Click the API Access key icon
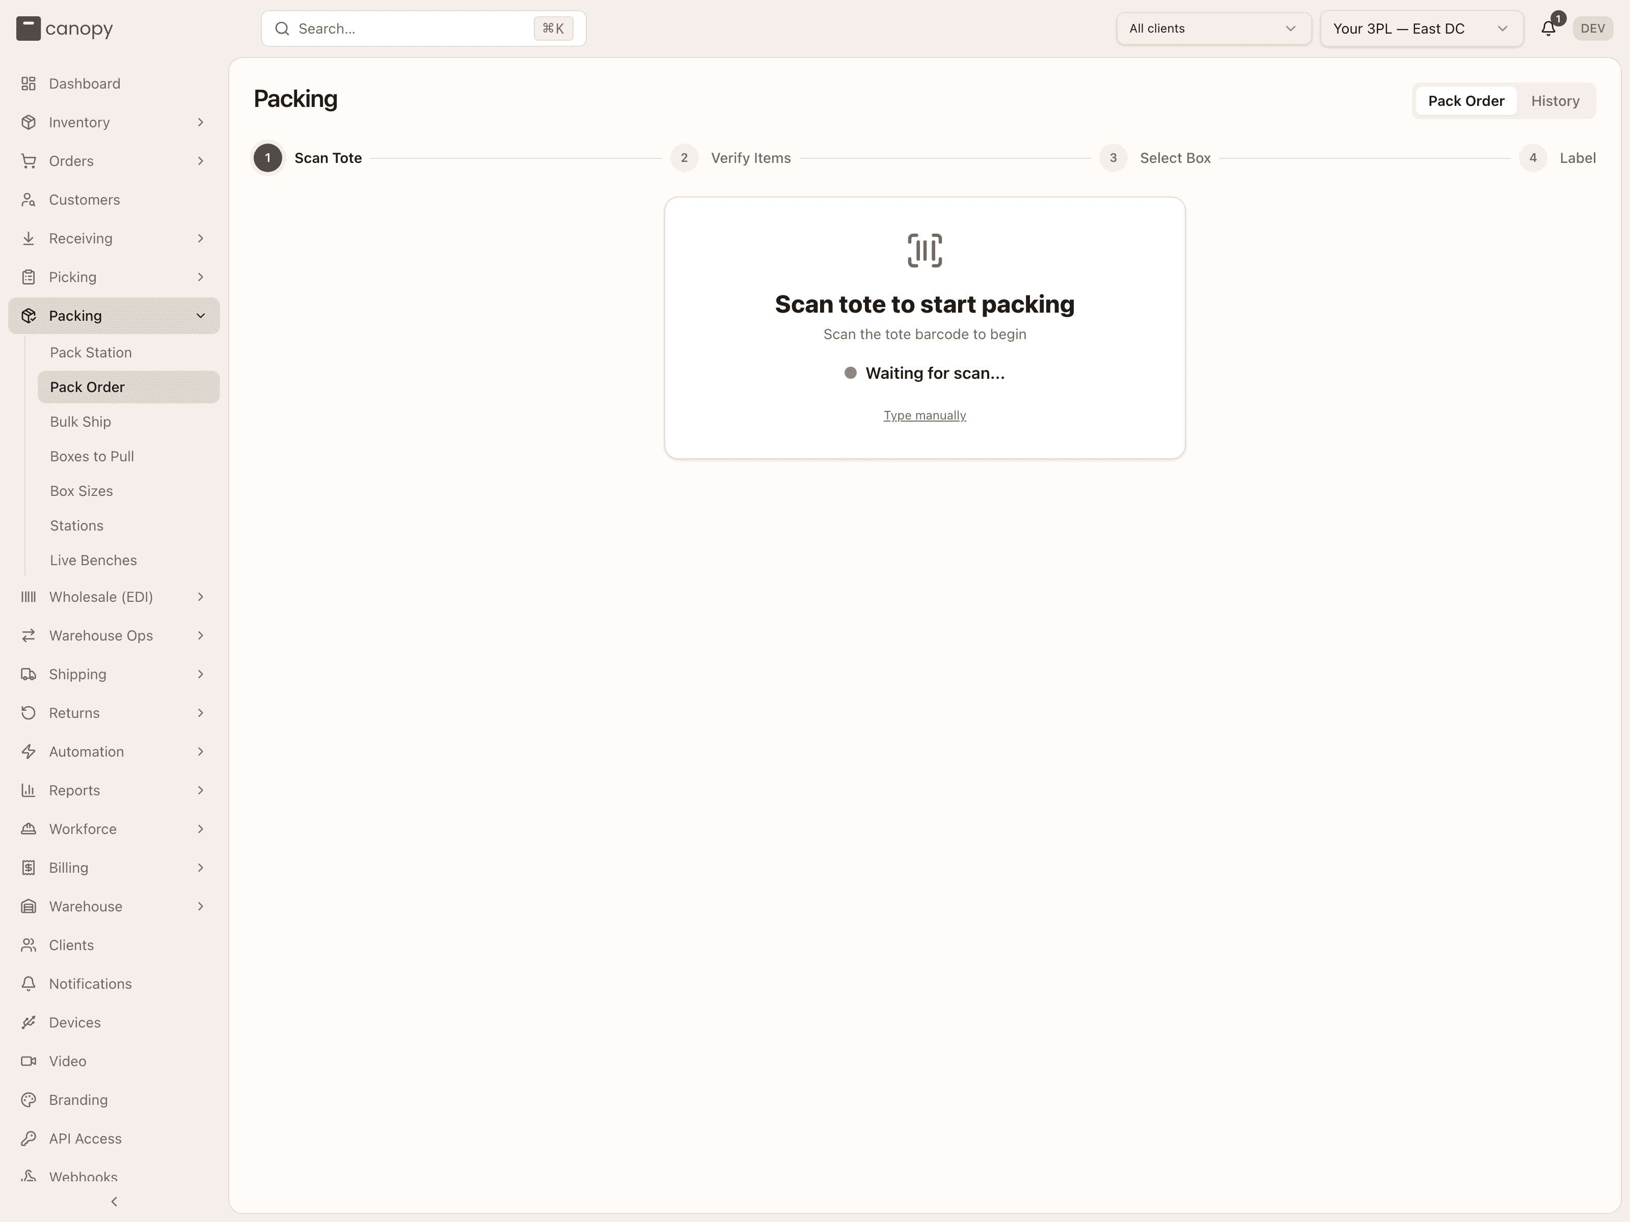Screen dimensions: 1630x1222 tap(29, 1138)
